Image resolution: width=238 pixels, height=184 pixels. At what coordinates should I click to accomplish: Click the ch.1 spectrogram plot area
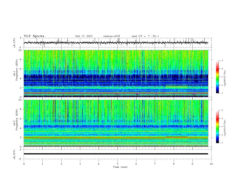[116, 73]
